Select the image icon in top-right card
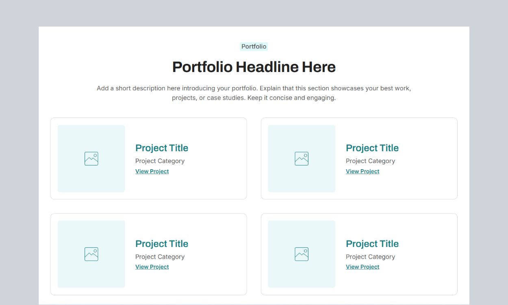The height and width of the screenshot is (305, 508). click(302, 159)
